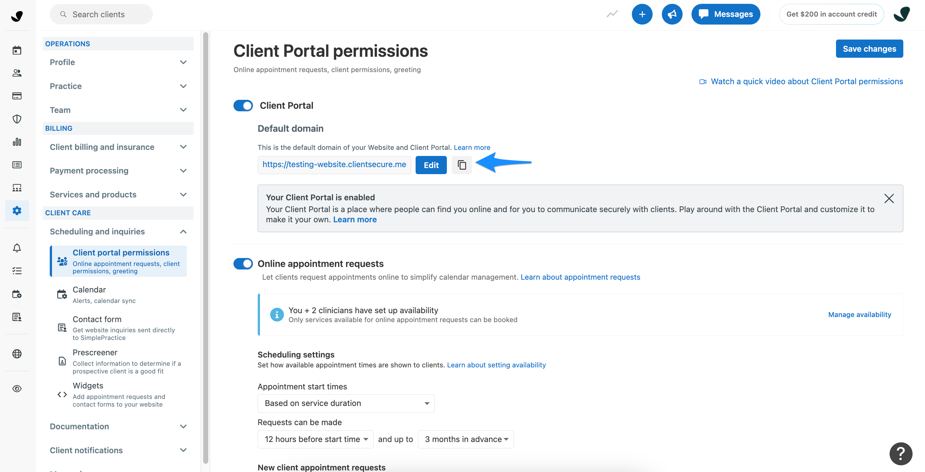Expand Payment processing section

coord(118,171)
